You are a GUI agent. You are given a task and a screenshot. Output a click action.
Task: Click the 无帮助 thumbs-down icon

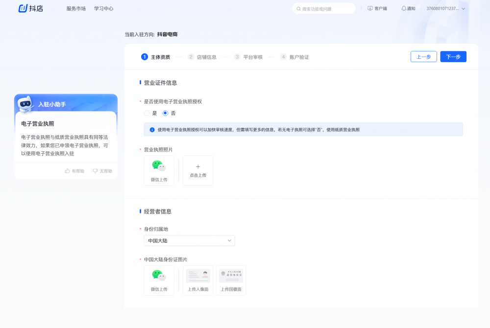pos(96,171)
